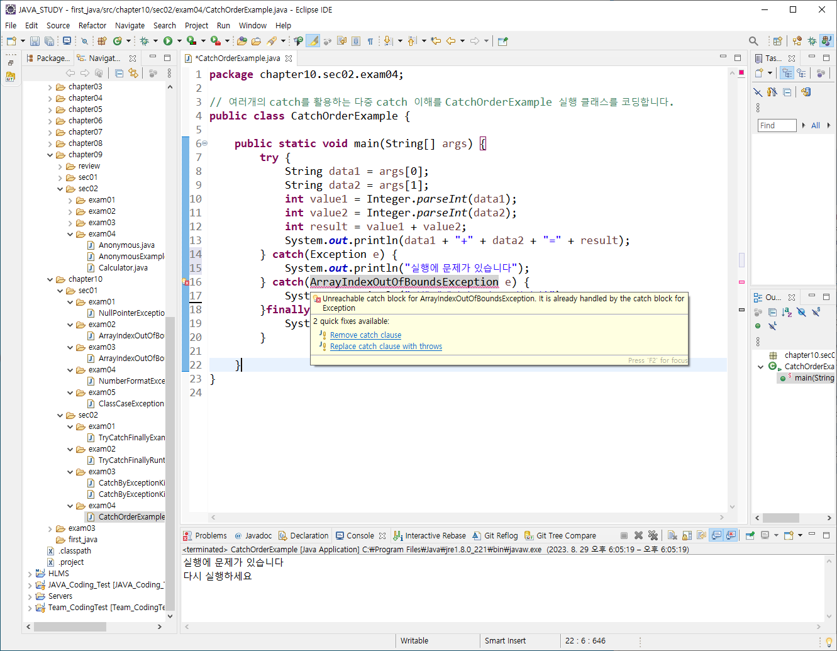Click the New Java Class icon
Image resolution: width=837 pixels, height=651 pixels.
point(117,41)
